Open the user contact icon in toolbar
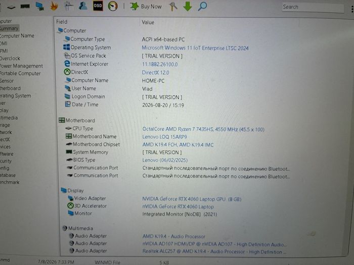 point(83,6)
